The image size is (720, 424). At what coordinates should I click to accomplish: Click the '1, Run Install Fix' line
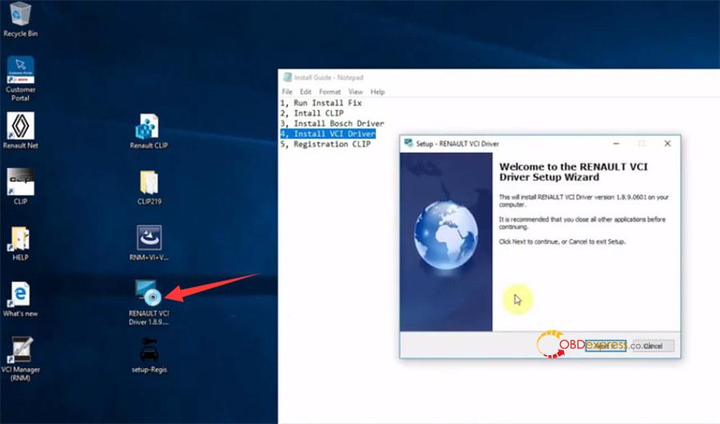tap(321, 103)
